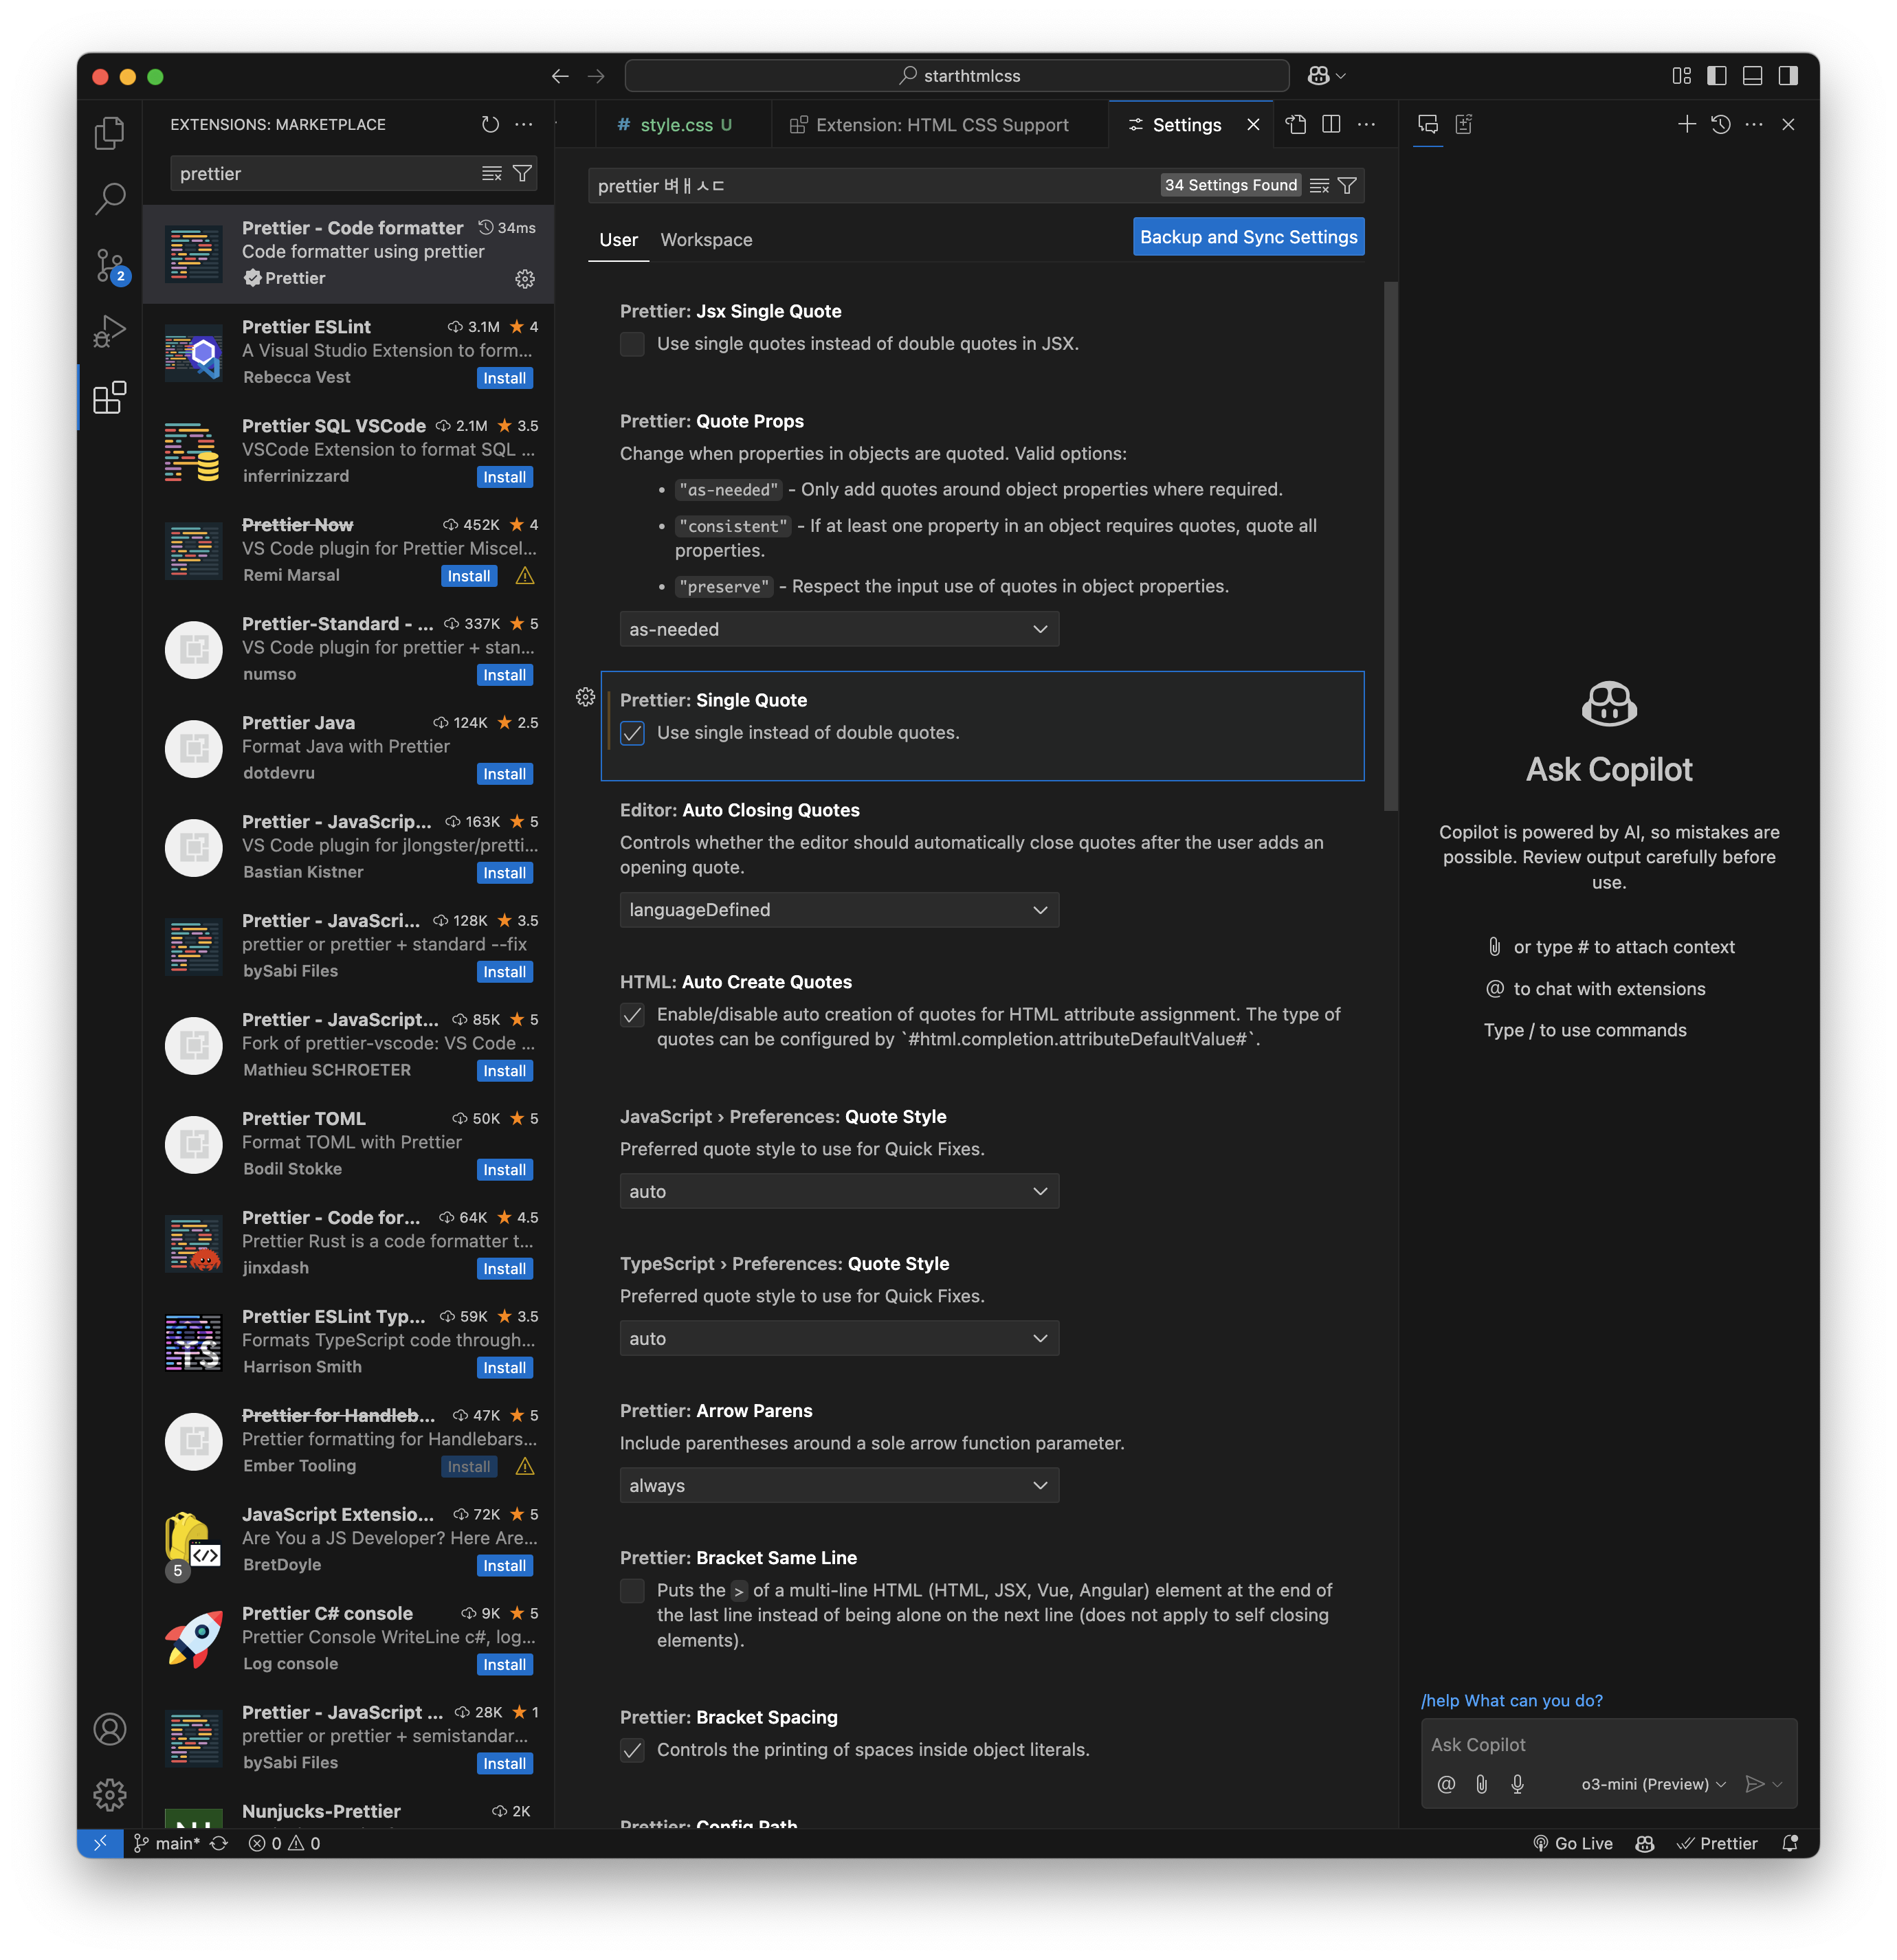Click the filter extensions funnel icon
Image resolution: width=1897 pixels, height=1960 pixels.
pyautogui.click(x=522, y=174)
